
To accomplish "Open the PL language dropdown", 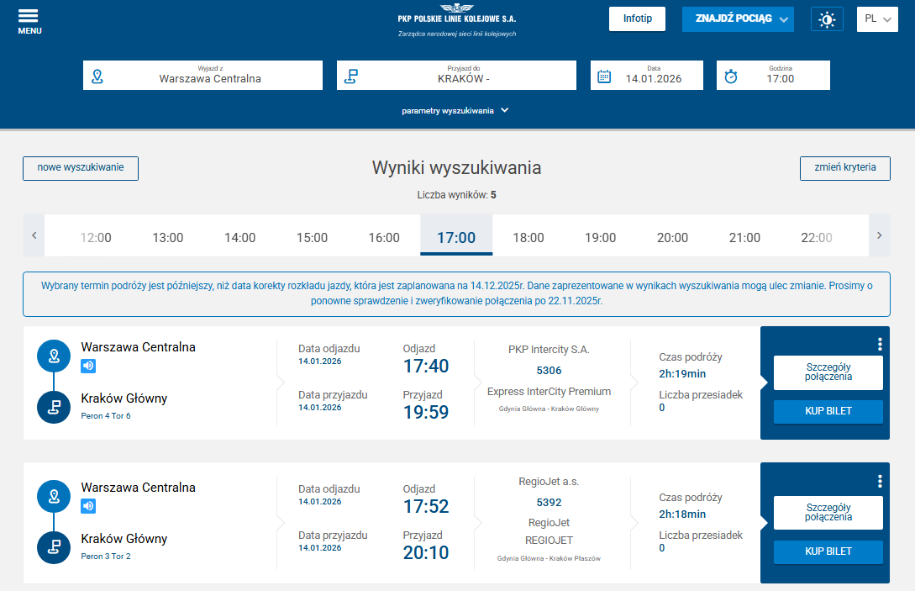I will pos(877,19).
